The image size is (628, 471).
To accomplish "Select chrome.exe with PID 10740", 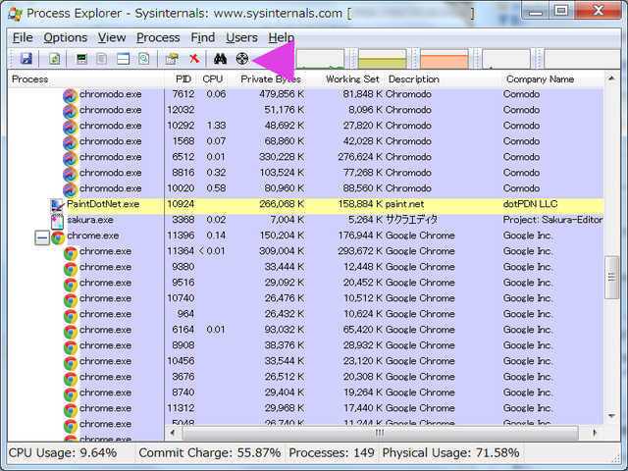I will point(306,298).
